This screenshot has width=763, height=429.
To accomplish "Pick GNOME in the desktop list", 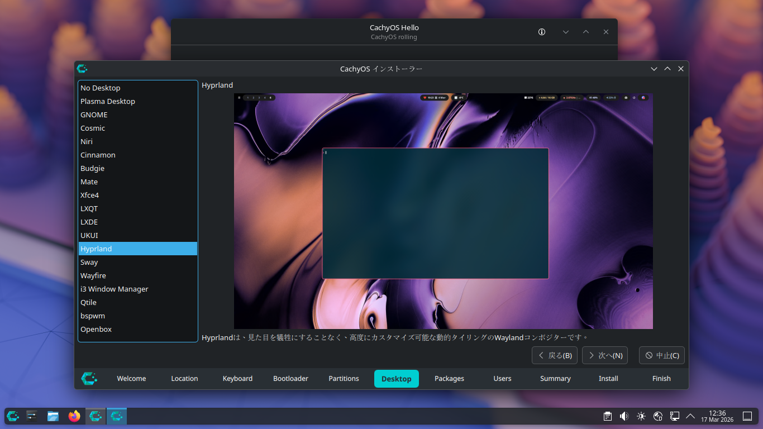I will coord(138,115).
